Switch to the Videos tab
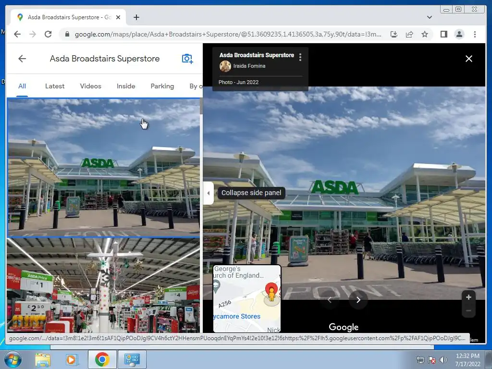 click(90, 86)
